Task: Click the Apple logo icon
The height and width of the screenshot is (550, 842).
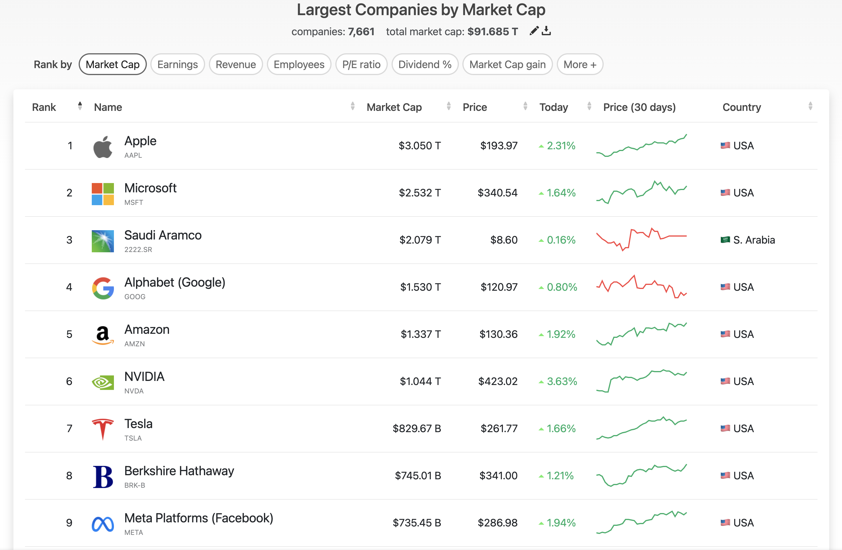Action: click(x=103, y=146)
